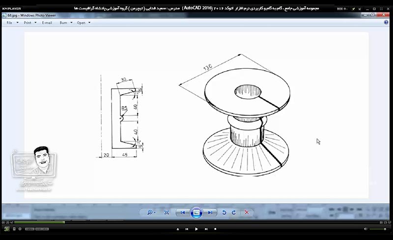Click the E-mail button
This screenshot has height=240, width=393.
pyautogui.click(x=47, y=23)
